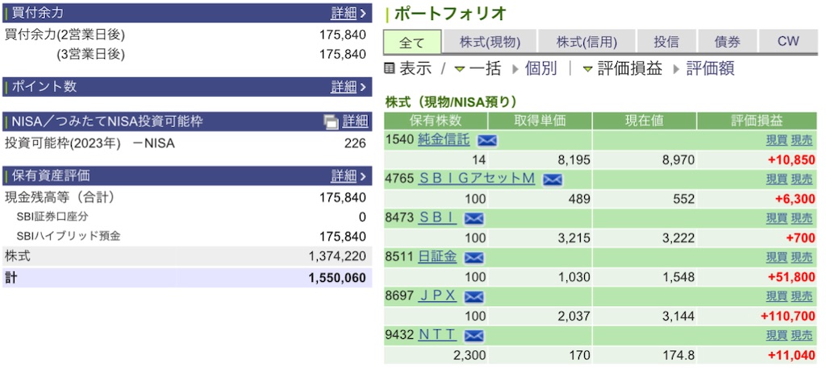The width and height of the screenshot is (826, 368).
Task: Click the envelope icon beside 8473 SBI
Action: (x=473, y=219)
